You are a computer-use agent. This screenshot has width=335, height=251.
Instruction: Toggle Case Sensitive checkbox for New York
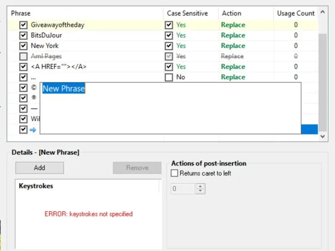click(169, 46)
